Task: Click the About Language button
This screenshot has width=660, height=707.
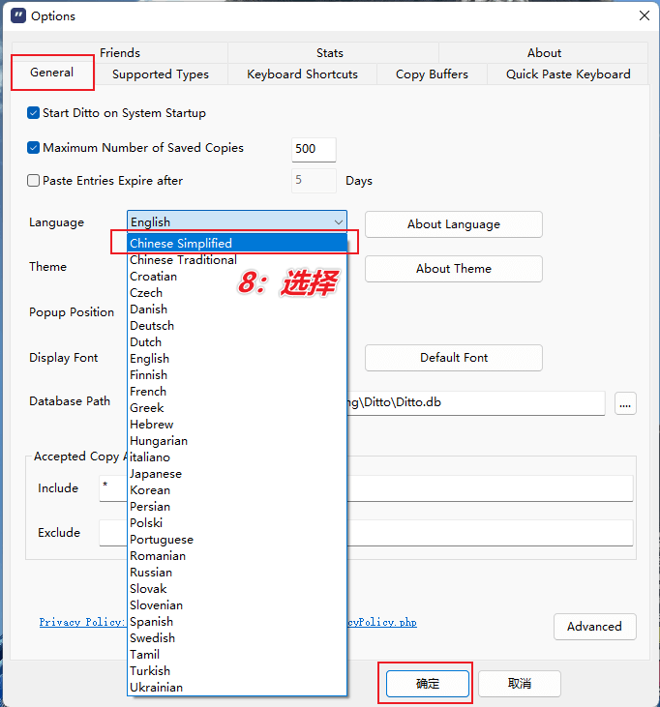Action: click(453, 224)
